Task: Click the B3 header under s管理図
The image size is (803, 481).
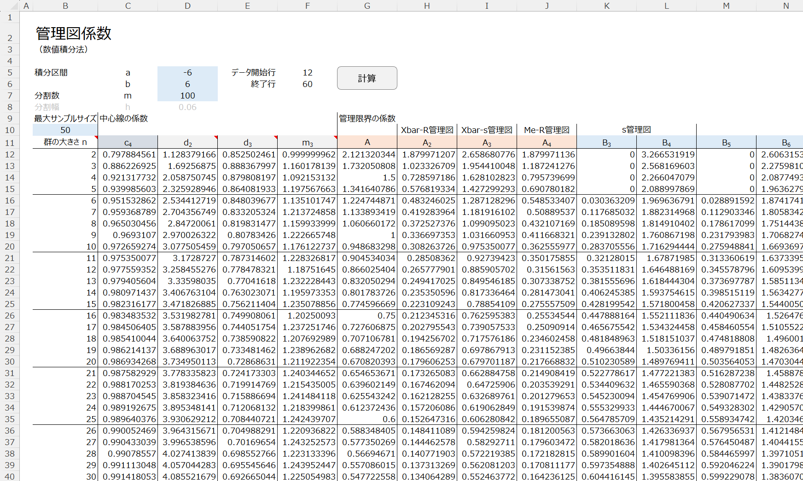Action: pos(606,143)
